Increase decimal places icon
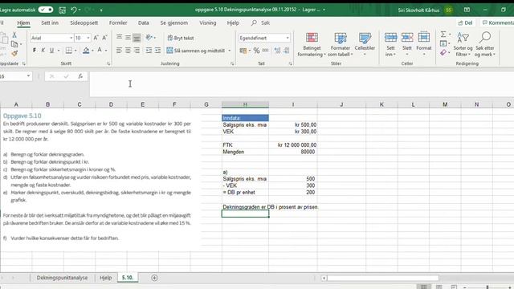514x289 pixels. coord(277,51)
